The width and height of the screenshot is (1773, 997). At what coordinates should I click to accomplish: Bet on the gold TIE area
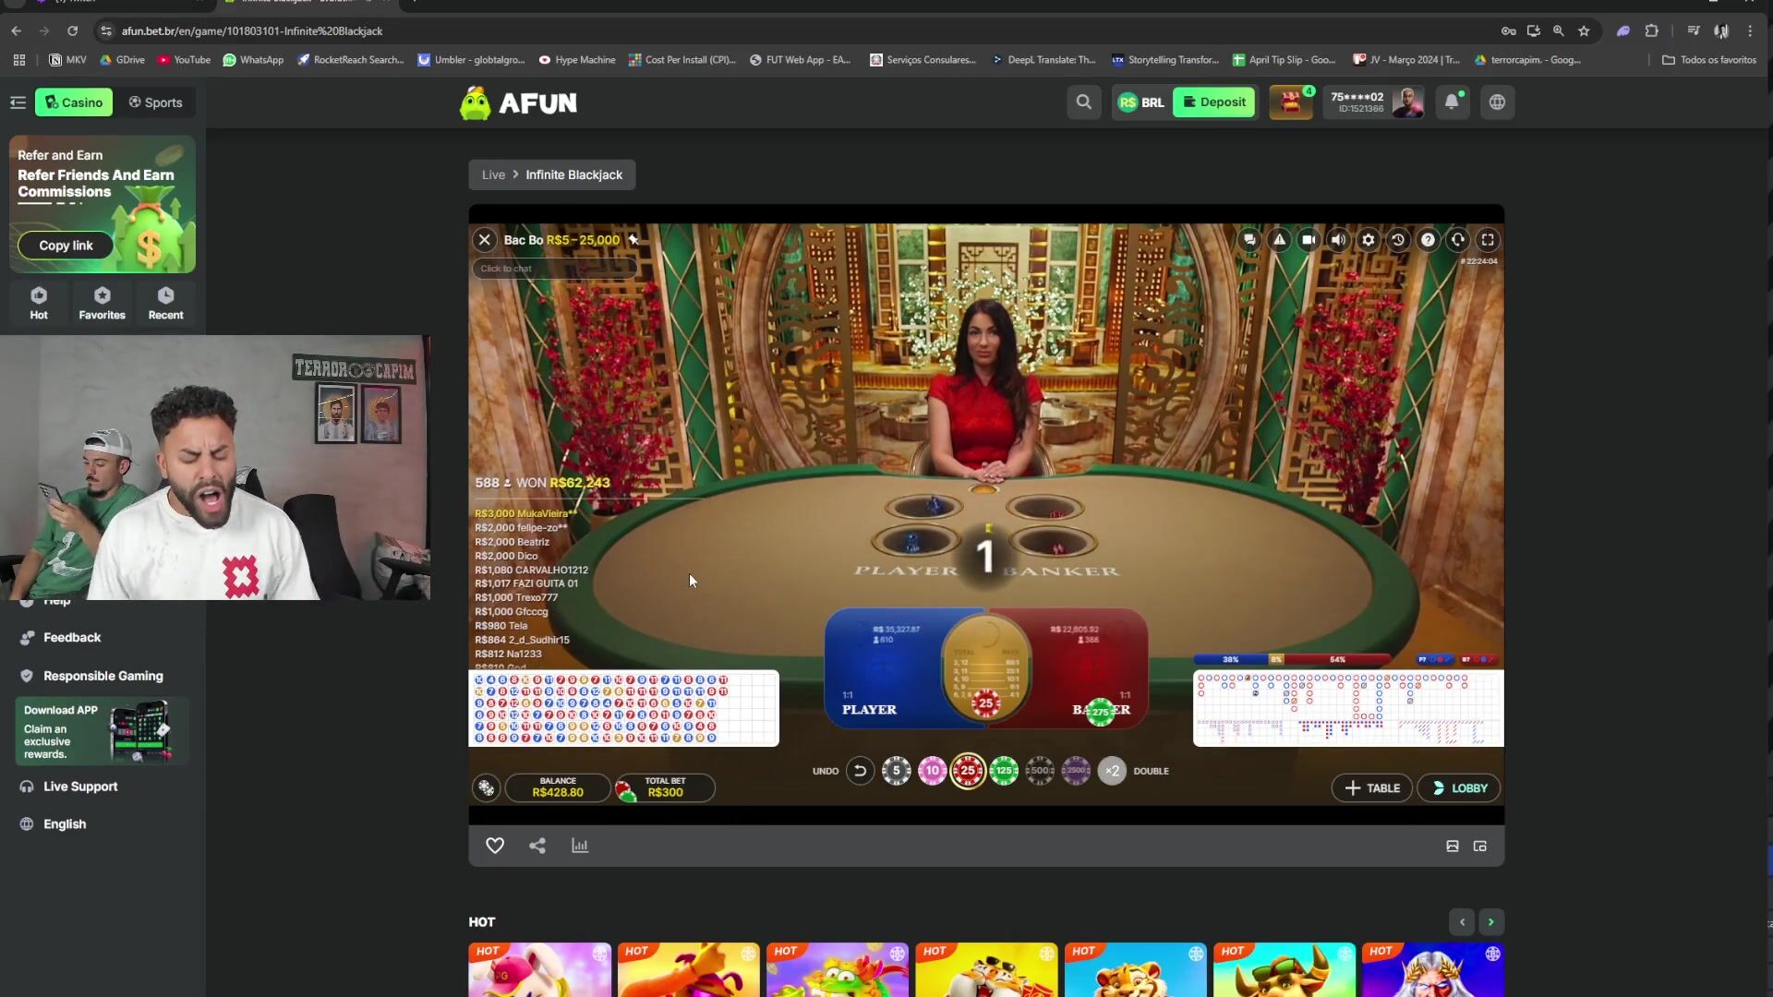click(985, 669)
